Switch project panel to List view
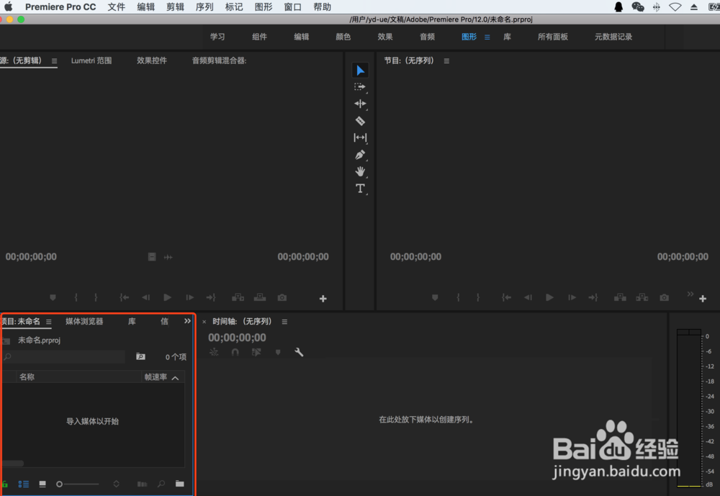The image size is (720, 496). tap(24, 484)
